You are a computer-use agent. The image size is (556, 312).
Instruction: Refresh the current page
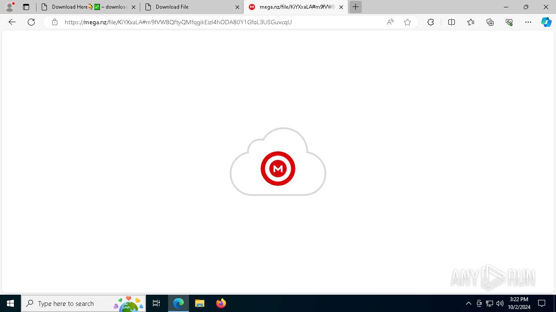pos(31,22)
